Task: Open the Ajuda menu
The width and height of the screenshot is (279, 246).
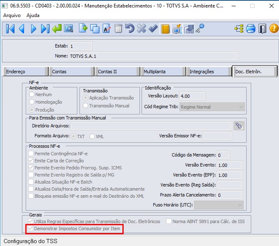Action: coord(33,15)
